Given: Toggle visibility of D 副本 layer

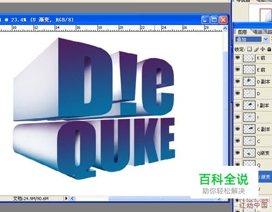Looking at the screenshot, I should [x=238, y=81].
